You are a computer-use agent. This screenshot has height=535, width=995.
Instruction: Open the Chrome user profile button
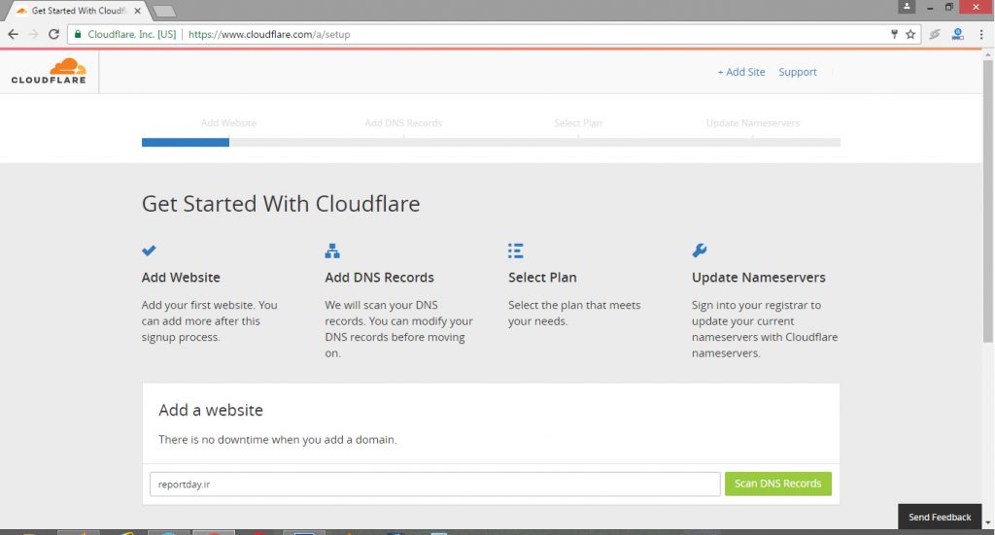click(907, 7)
